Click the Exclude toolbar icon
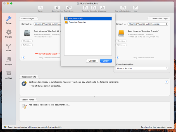The image size is (176, 132). pos(85,8)
